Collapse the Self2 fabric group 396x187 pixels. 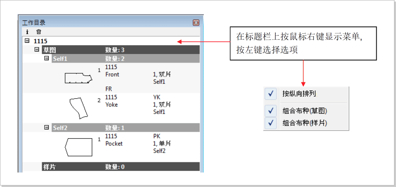click(47, 127)
